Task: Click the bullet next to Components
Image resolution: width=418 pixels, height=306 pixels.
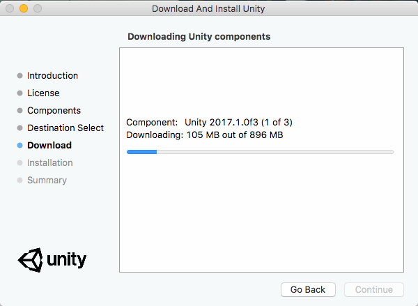Action: (20, 111)
